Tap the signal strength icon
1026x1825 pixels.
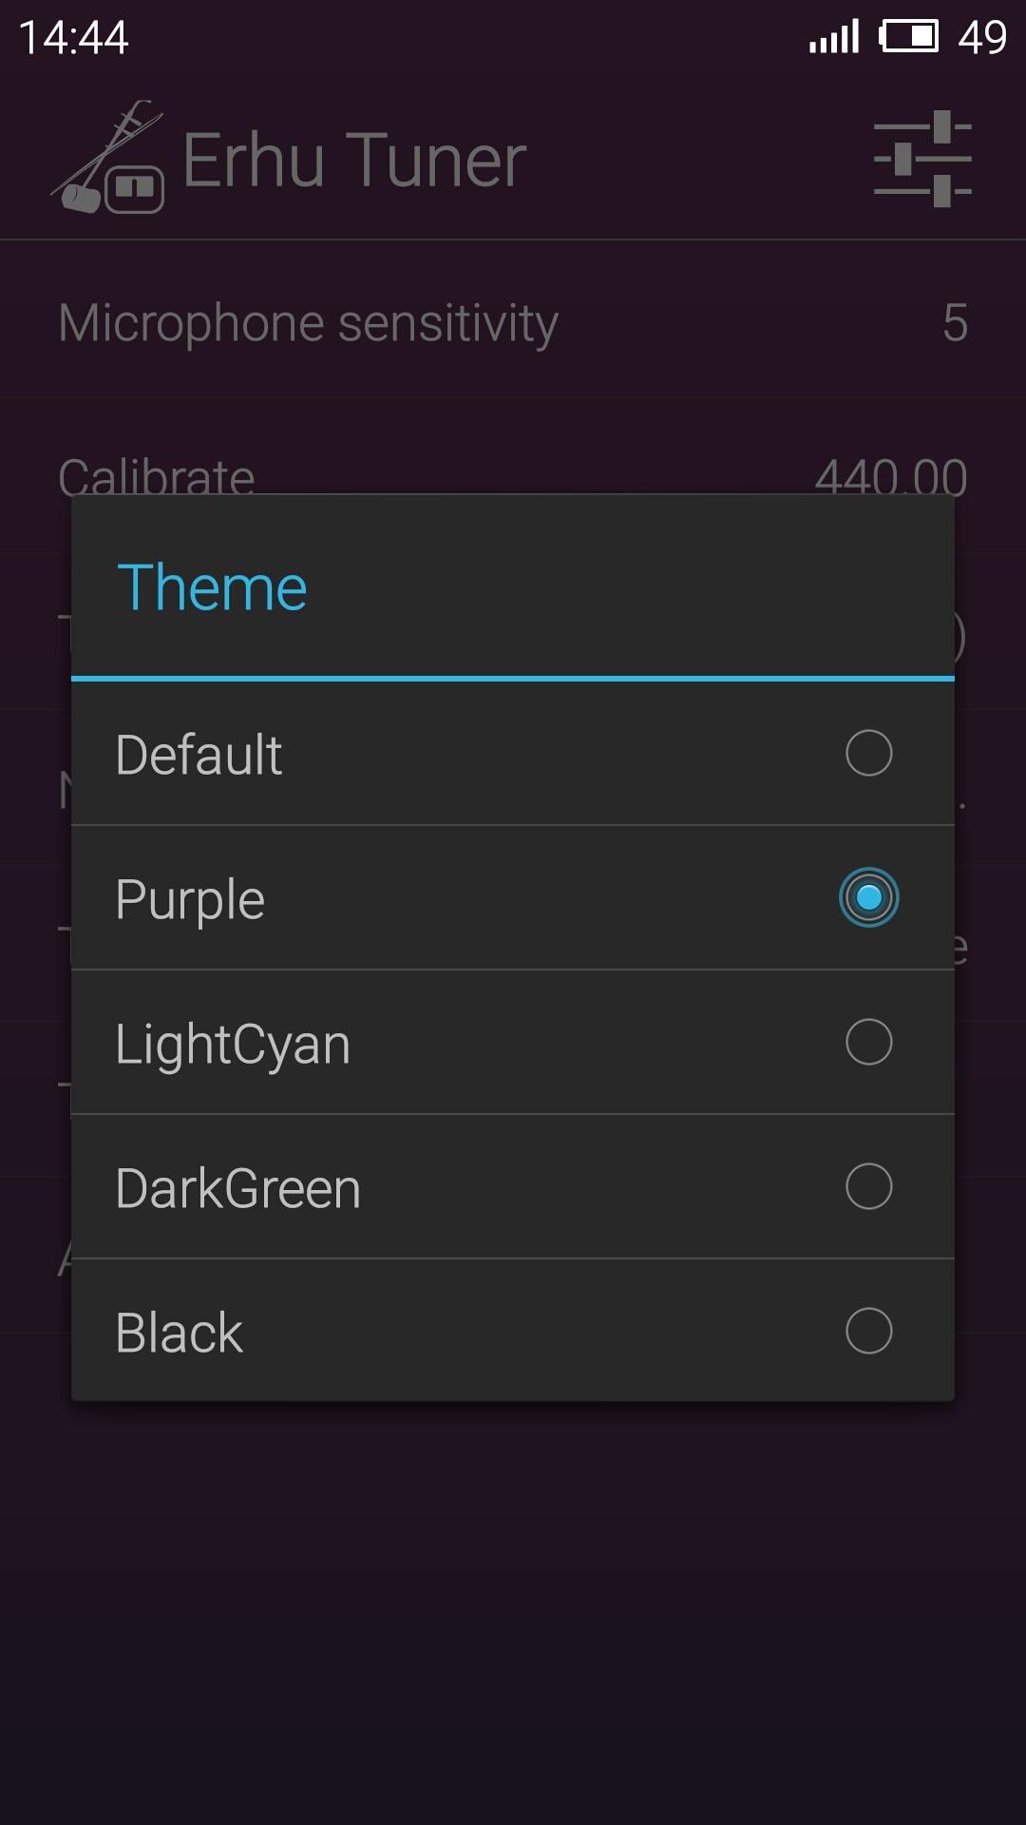coord(834,37)
